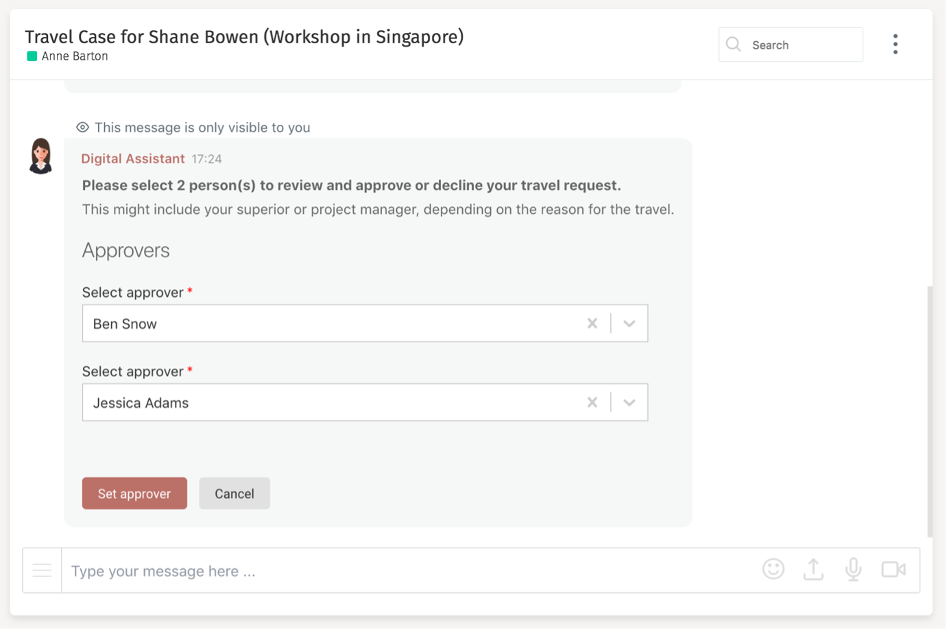The width and height of the screenshot is (949, 630).
Task: Activate the microphone voice message icon
Action: click(x=853, y=570)
